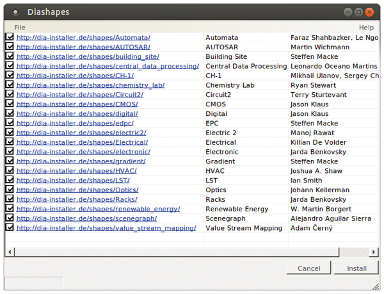Visit the Optics shapes link

click(77, 190)
